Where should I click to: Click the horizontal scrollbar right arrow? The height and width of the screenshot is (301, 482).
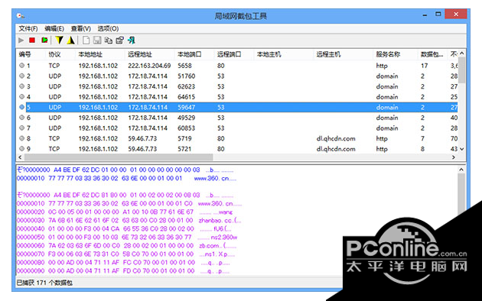pyautogui.click(x=454, y=157)
